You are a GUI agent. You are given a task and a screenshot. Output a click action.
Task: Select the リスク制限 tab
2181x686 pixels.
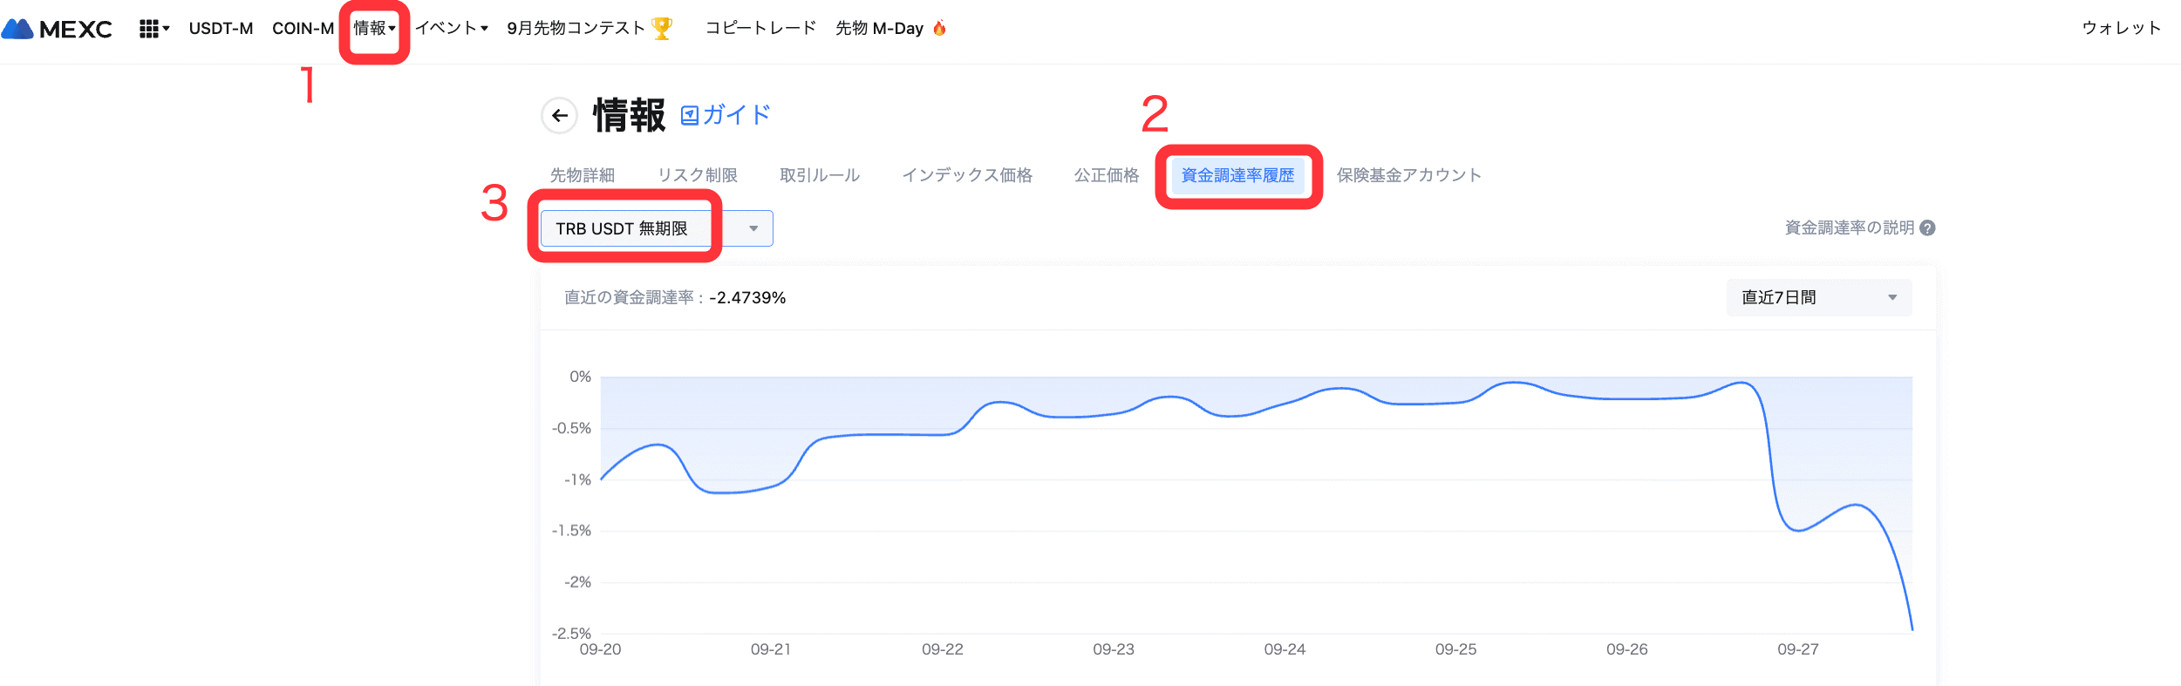[x=697, y=175]
